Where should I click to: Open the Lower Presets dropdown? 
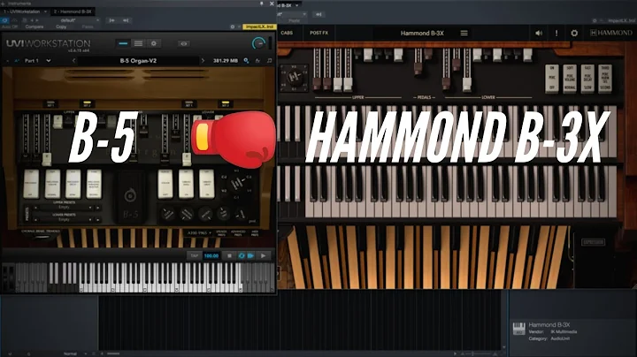(x=66, y=219)
